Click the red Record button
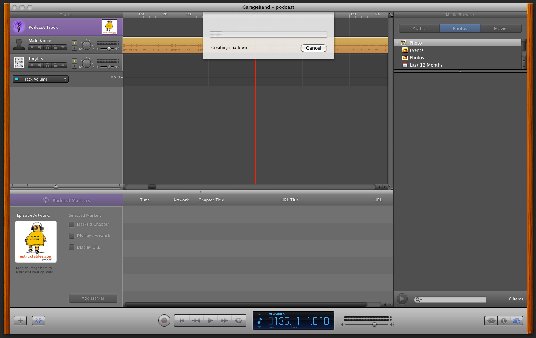Image resolution: width=536 pixels, height=338 pixels. [164, 320]
